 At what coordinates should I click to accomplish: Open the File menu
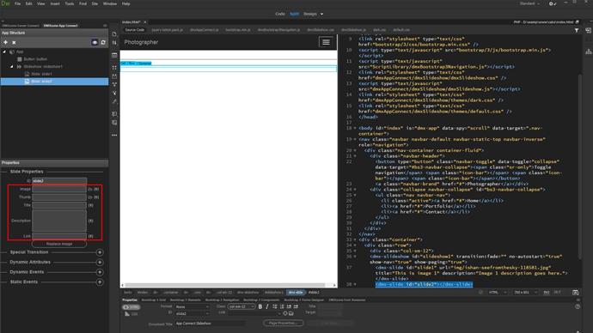click(x=17, y=3)
